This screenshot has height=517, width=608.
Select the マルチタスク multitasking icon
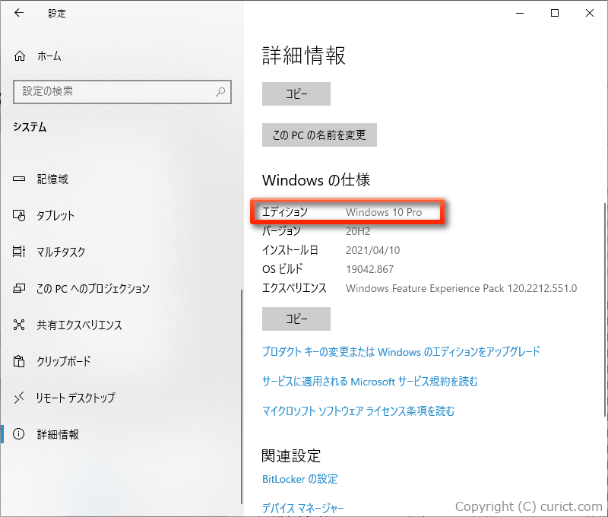point(19,252)
